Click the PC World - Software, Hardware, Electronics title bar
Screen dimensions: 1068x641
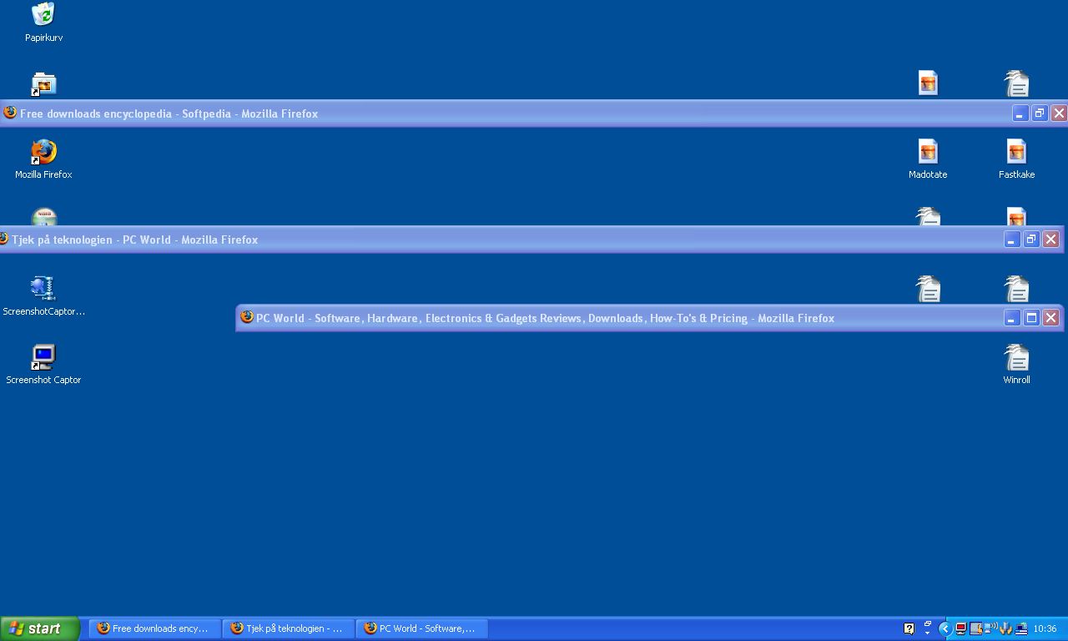649,318
